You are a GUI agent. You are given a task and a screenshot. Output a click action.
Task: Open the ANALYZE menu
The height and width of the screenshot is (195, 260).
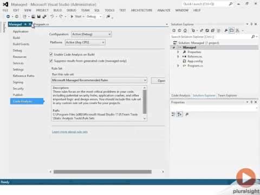click(x=164, y=10)
